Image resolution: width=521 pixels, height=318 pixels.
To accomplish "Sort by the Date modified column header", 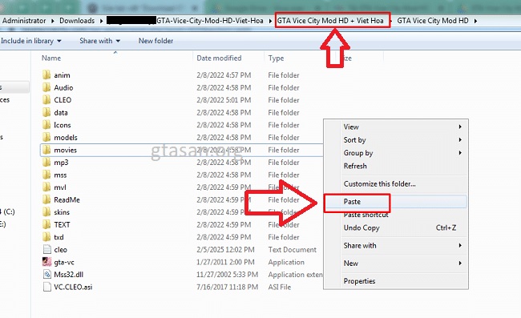I will click(x=219, y=58).
